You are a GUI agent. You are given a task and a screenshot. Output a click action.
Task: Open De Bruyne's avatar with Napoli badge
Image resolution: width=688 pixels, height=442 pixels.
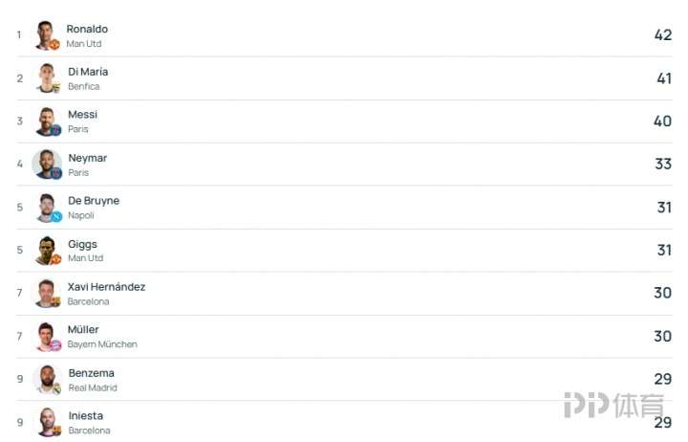pyautogui.click(x=47, y=208)
